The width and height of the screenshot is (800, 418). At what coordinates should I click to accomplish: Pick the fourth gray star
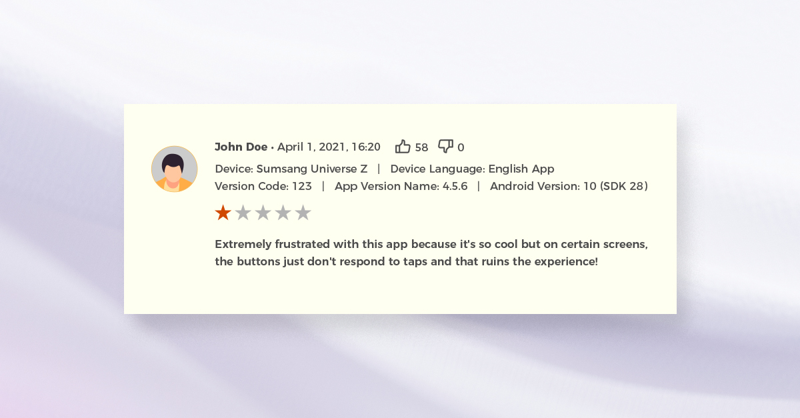click(x=283, y=213)
